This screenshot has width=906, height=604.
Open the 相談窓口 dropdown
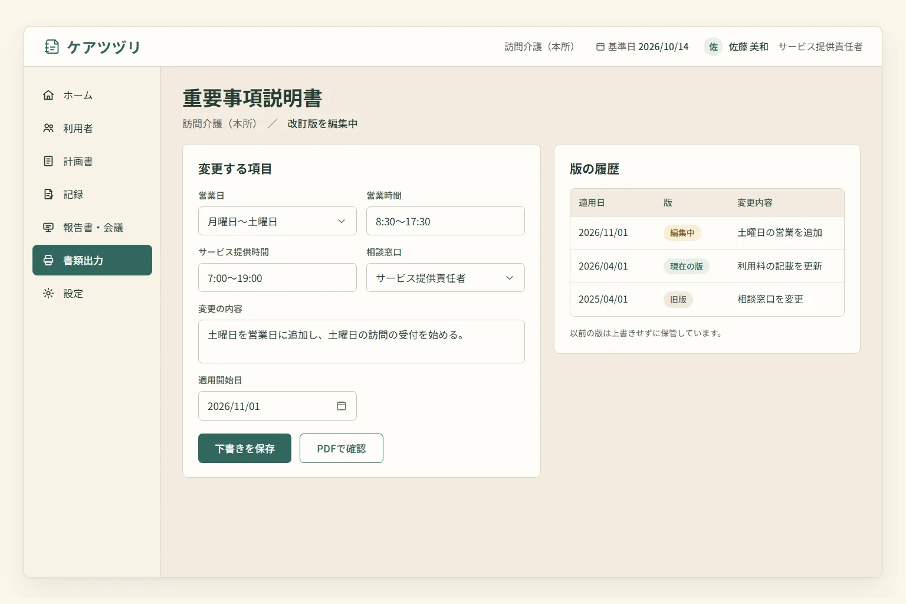click(445, 278)
